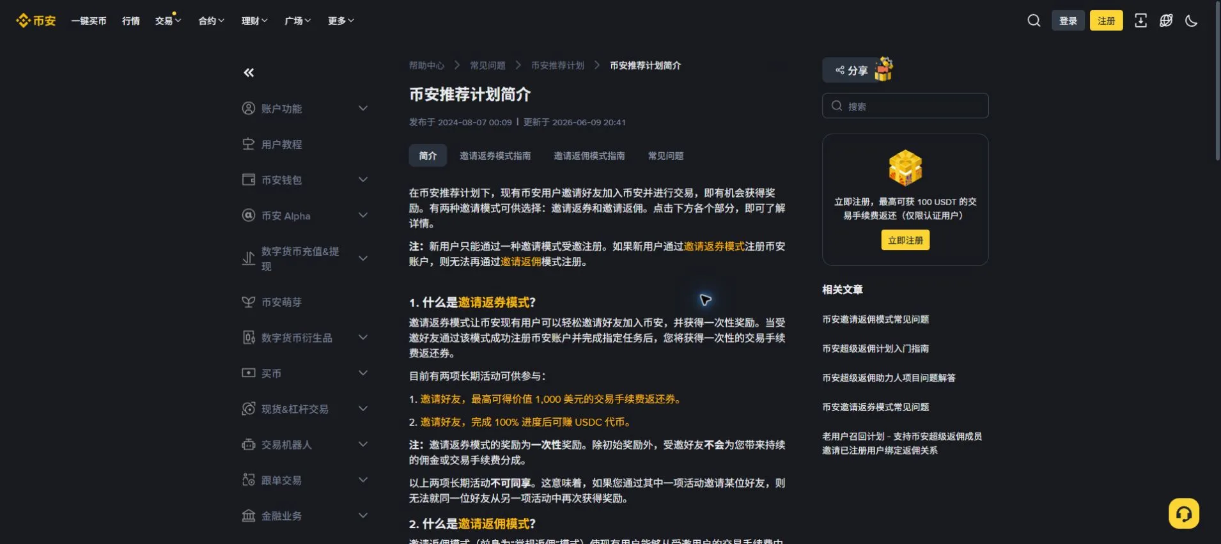Switch to 邀请返佣模式指南 tab
Viewport: 1221px width, 544px height.
pos(589,155)
